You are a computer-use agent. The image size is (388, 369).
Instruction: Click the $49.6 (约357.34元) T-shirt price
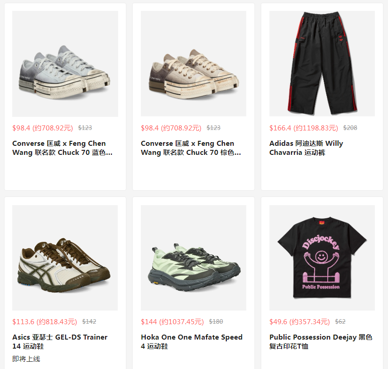click(x=299, y=322)
